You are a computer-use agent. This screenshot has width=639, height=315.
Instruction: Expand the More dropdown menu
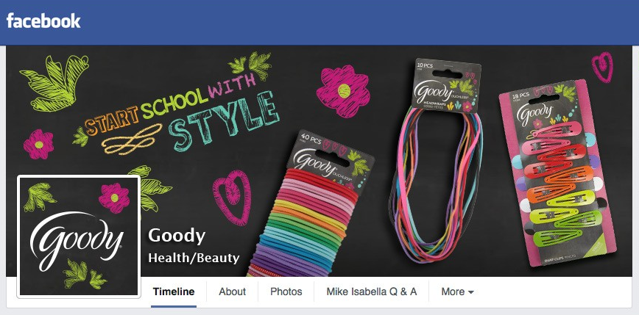tap(457, 292)
